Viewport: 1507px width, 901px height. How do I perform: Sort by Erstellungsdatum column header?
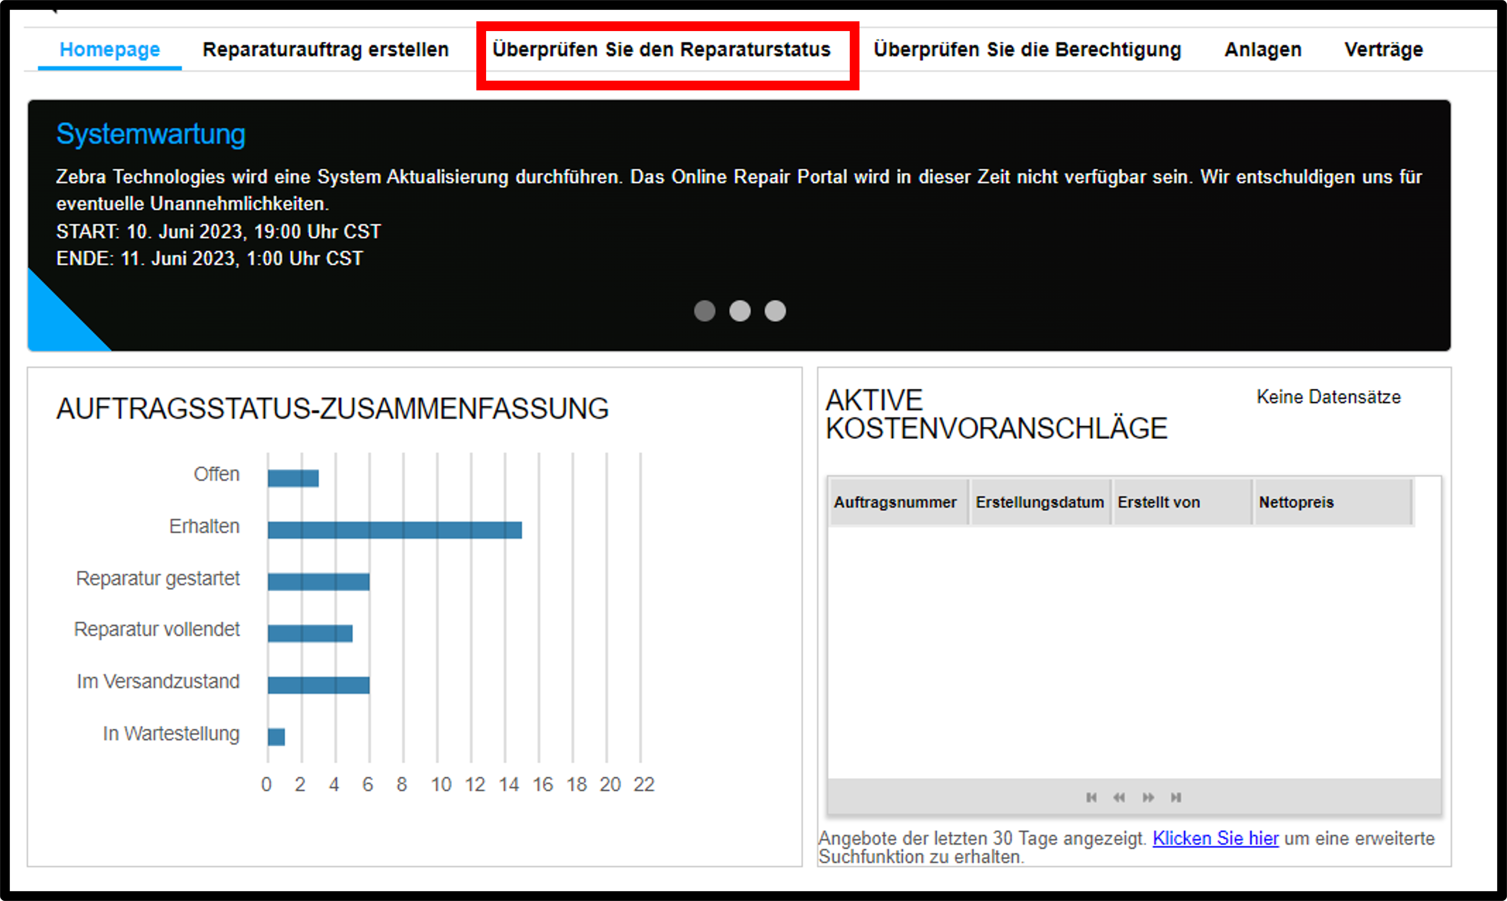[1040, 502]
